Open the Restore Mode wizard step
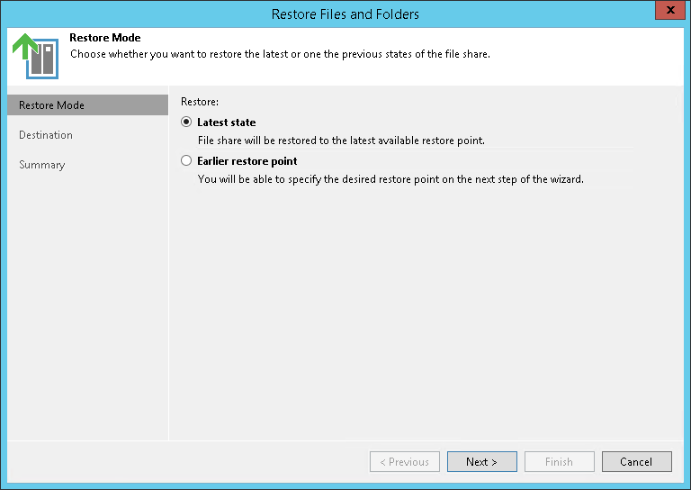This screenshot has height=490, width=691. pyautogui.click(x=52, y=105)
